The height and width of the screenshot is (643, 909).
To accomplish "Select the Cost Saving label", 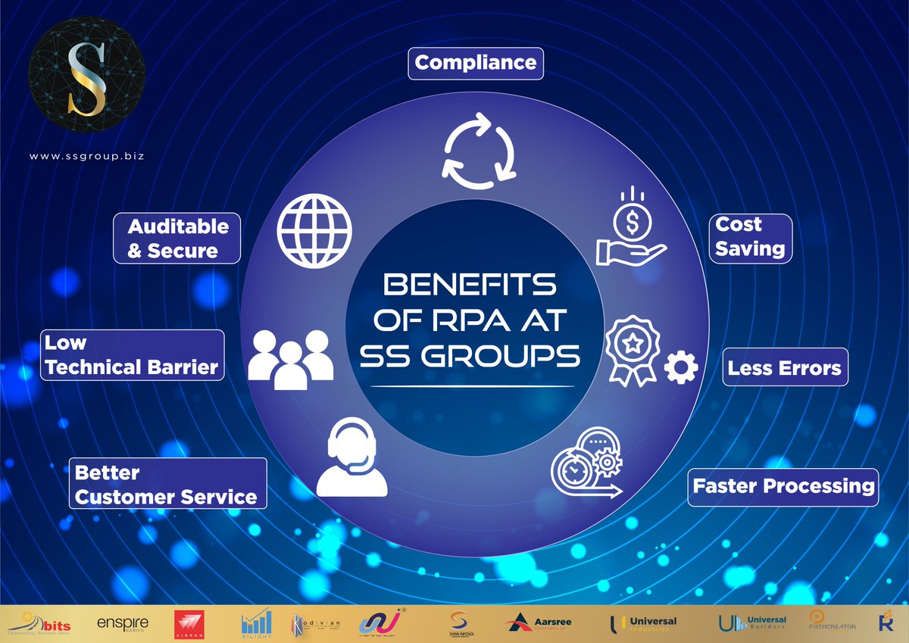I will [x=751, y=238].
